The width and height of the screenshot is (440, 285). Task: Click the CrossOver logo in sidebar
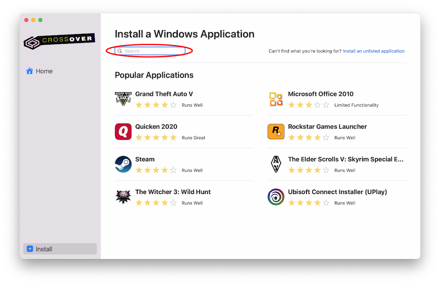[59, 41]
